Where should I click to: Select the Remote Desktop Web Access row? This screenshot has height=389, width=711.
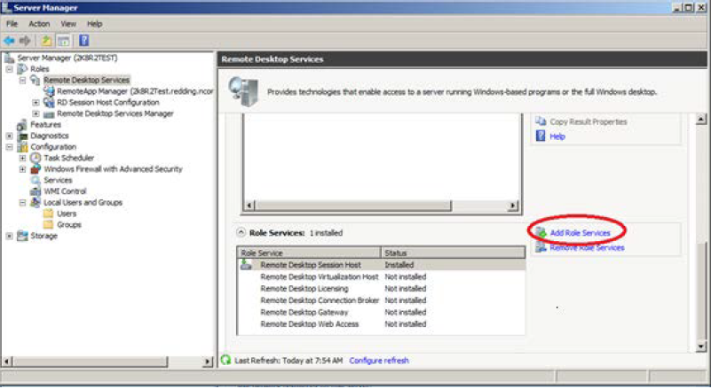[381, 323]
